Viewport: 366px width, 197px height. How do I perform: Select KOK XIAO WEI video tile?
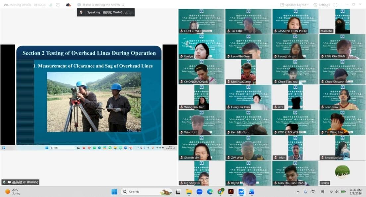[x=295, y=122]
